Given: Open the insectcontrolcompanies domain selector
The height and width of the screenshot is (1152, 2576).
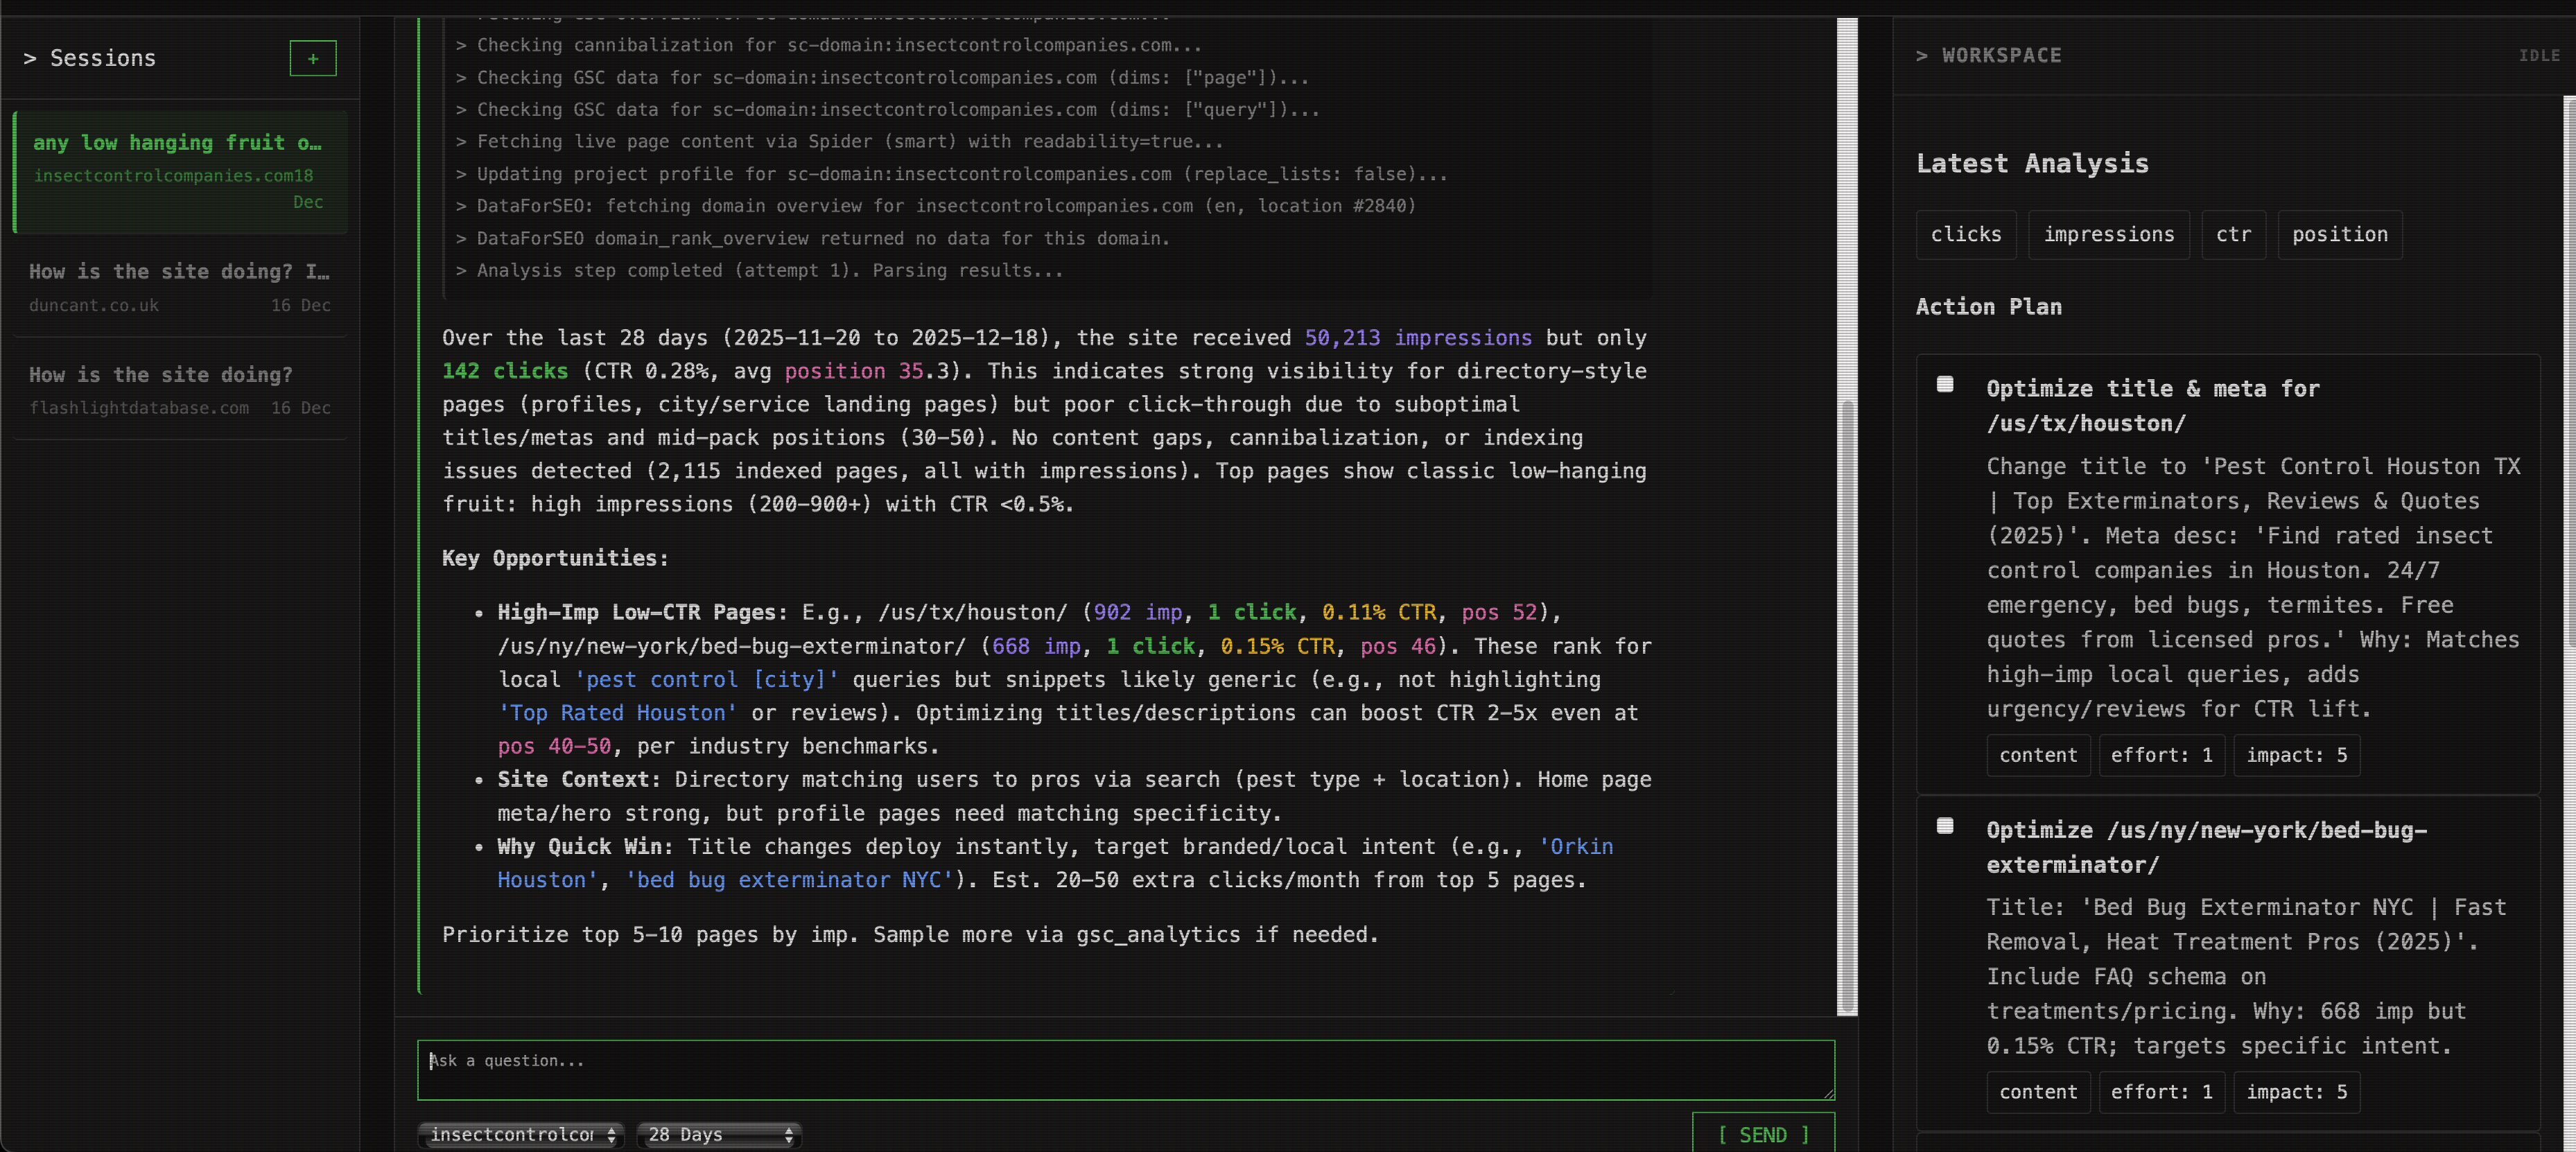Looking at the screenshot, I should [520, 1134].
